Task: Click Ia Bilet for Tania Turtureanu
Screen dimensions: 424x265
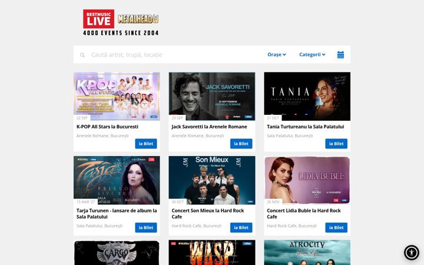Action: coord(336,144)
